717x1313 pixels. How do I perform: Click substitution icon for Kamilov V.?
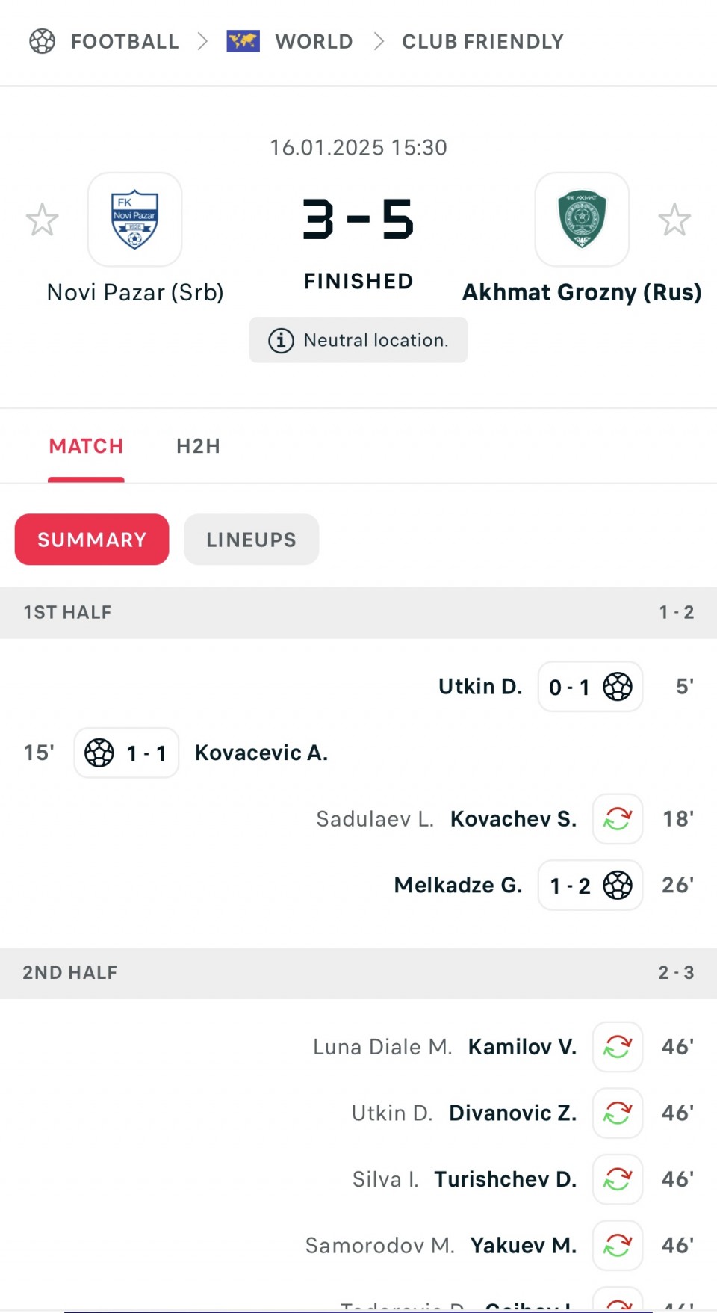[618, 1047]
